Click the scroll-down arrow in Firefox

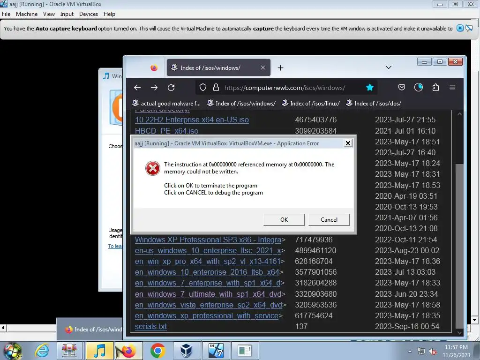click(459, 332)
